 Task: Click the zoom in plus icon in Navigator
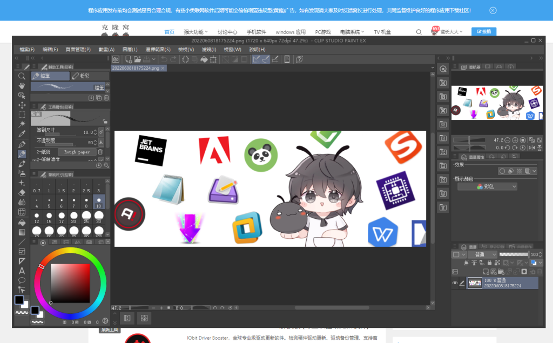tap(515, 140)
